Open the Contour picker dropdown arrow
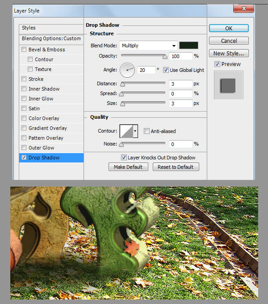Viewport: 268px width, 304px height. [135, 131]
